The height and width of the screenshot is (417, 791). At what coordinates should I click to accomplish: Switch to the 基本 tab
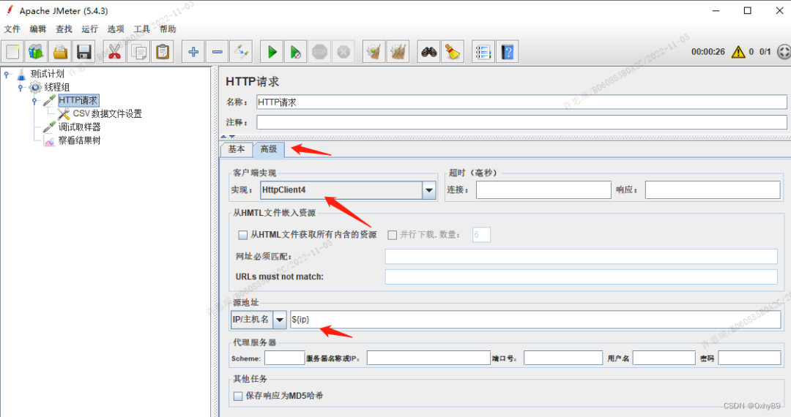point(236,149)
